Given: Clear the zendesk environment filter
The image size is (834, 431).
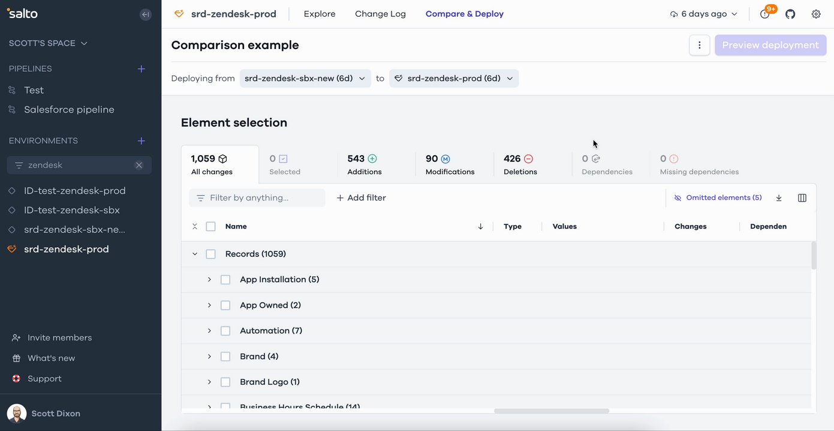Looking at the screenshot, I should 139,165.
